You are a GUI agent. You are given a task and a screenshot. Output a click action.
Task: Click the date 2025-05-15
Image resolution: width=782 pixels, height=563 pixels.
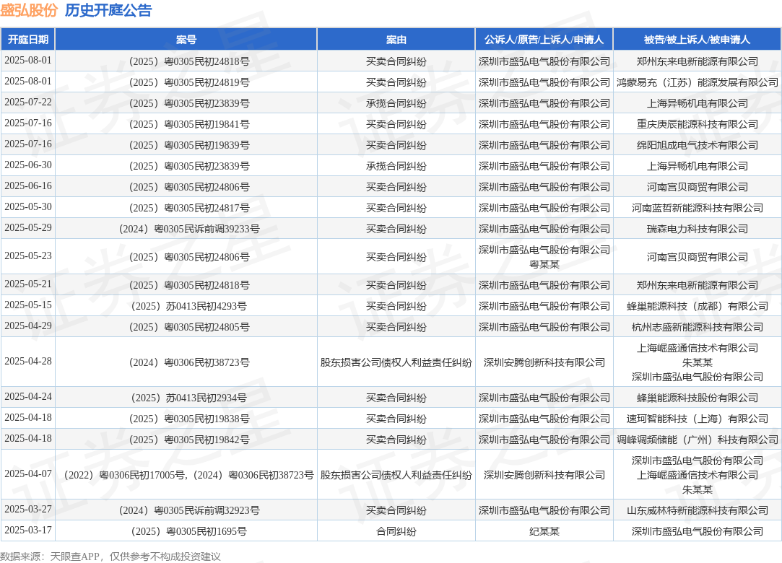[x=28, y=305]
